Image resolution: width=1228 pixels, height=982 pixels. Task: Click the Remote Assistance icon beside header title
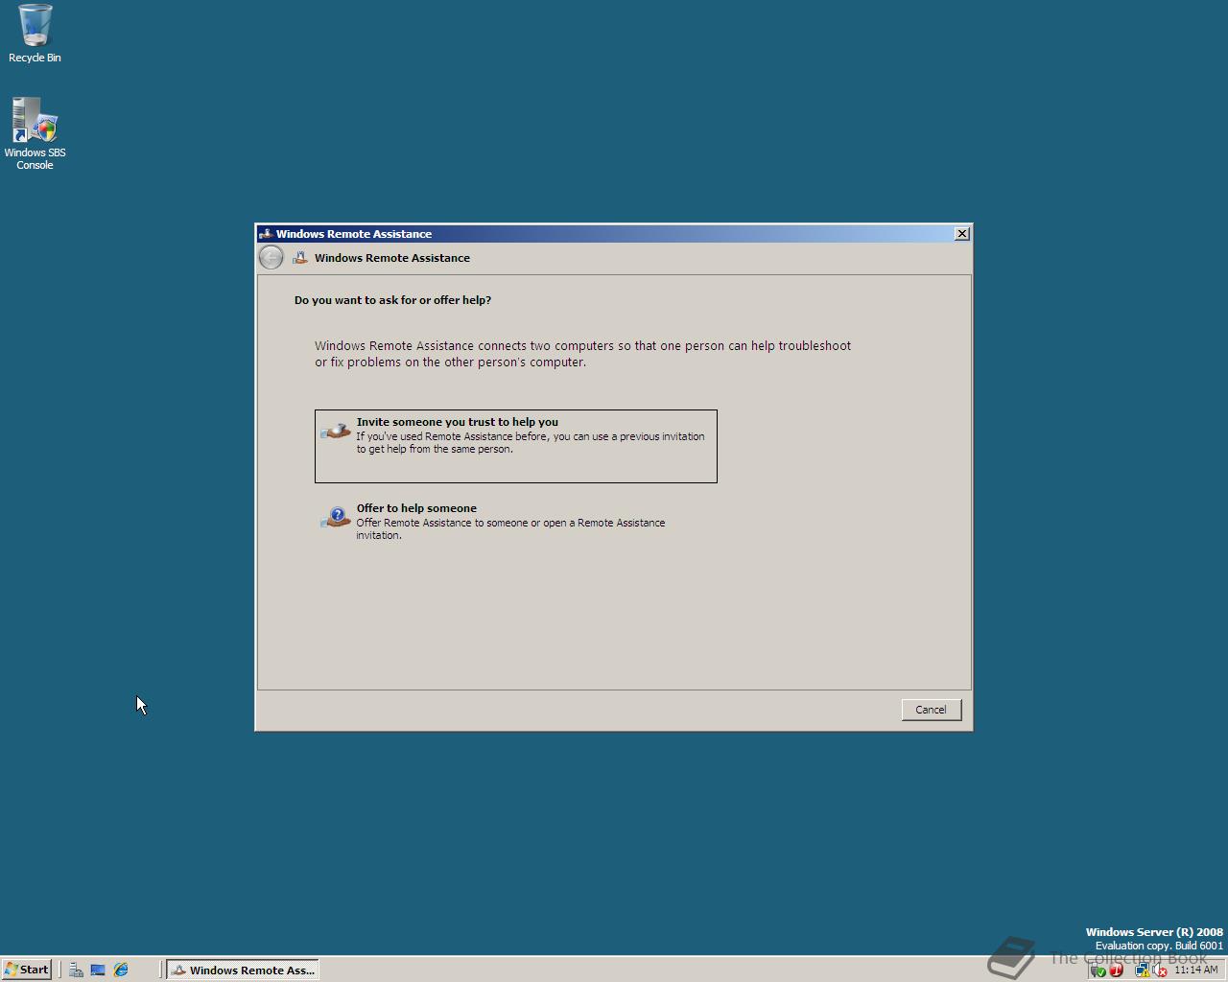(300, 257)
